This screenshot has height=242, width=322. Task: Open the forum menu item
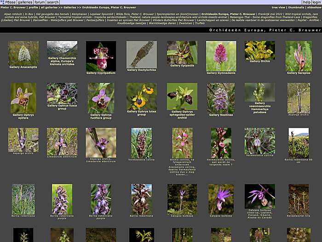point(40,2)
